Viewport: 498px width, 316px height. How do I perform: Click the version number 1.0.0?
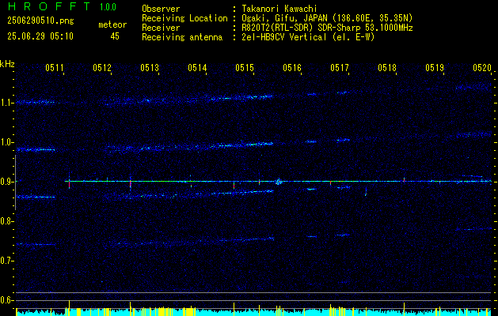(108, 7)
